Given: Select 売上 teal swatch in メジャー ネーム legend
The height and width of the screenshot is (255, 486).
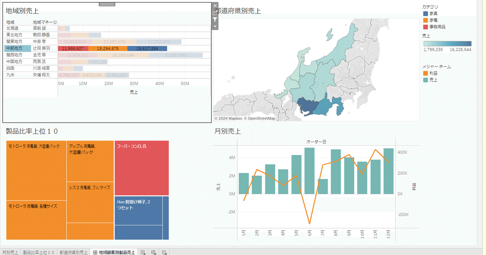Looking at the screenshot, I should click(425, 80).
